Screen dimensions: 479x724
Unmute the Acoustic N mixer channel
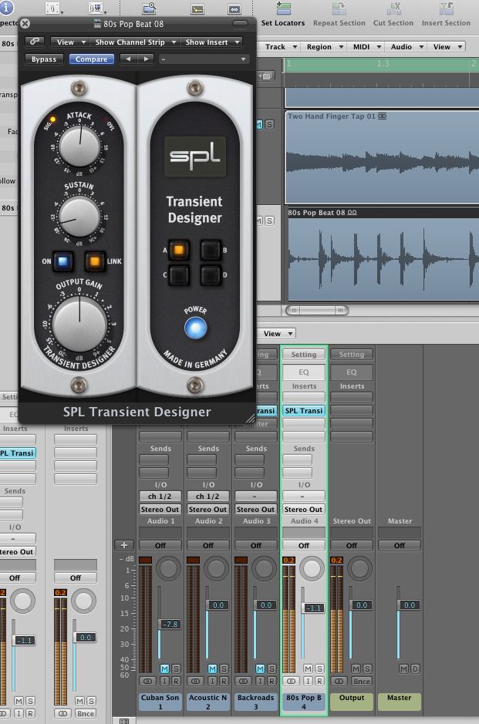click(212, 668)
